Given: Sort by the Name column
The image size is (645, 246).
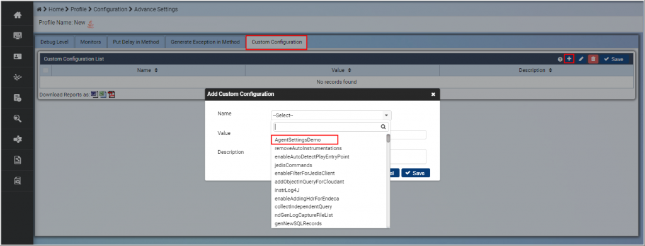Looking at the screenshot, I should [x=147, y=71].
